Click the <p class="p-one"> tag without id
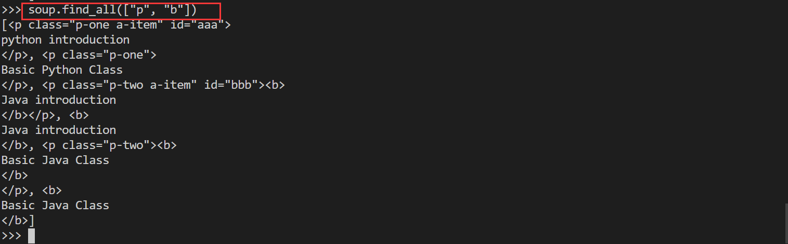The image size is (788, 244). point(99,55)
